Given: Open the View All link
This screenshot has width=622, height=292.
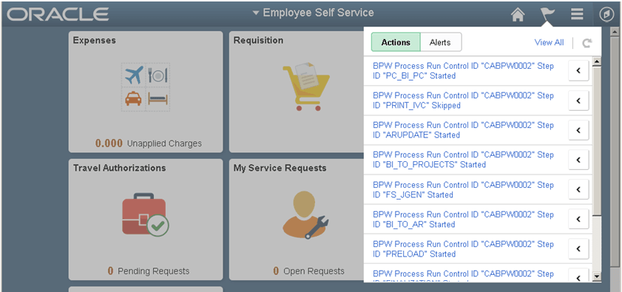Looking at the screenshot, I should pyautogui.click(x=549, y=42).
